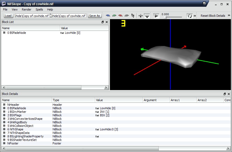The image size is (232, 152).
Task: Click the Load button
Action: tap(8, 16)
